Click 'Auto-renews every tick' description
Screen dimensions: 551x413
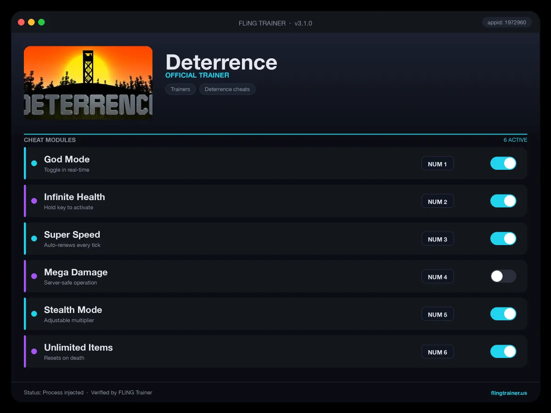[x=72, y=245]
